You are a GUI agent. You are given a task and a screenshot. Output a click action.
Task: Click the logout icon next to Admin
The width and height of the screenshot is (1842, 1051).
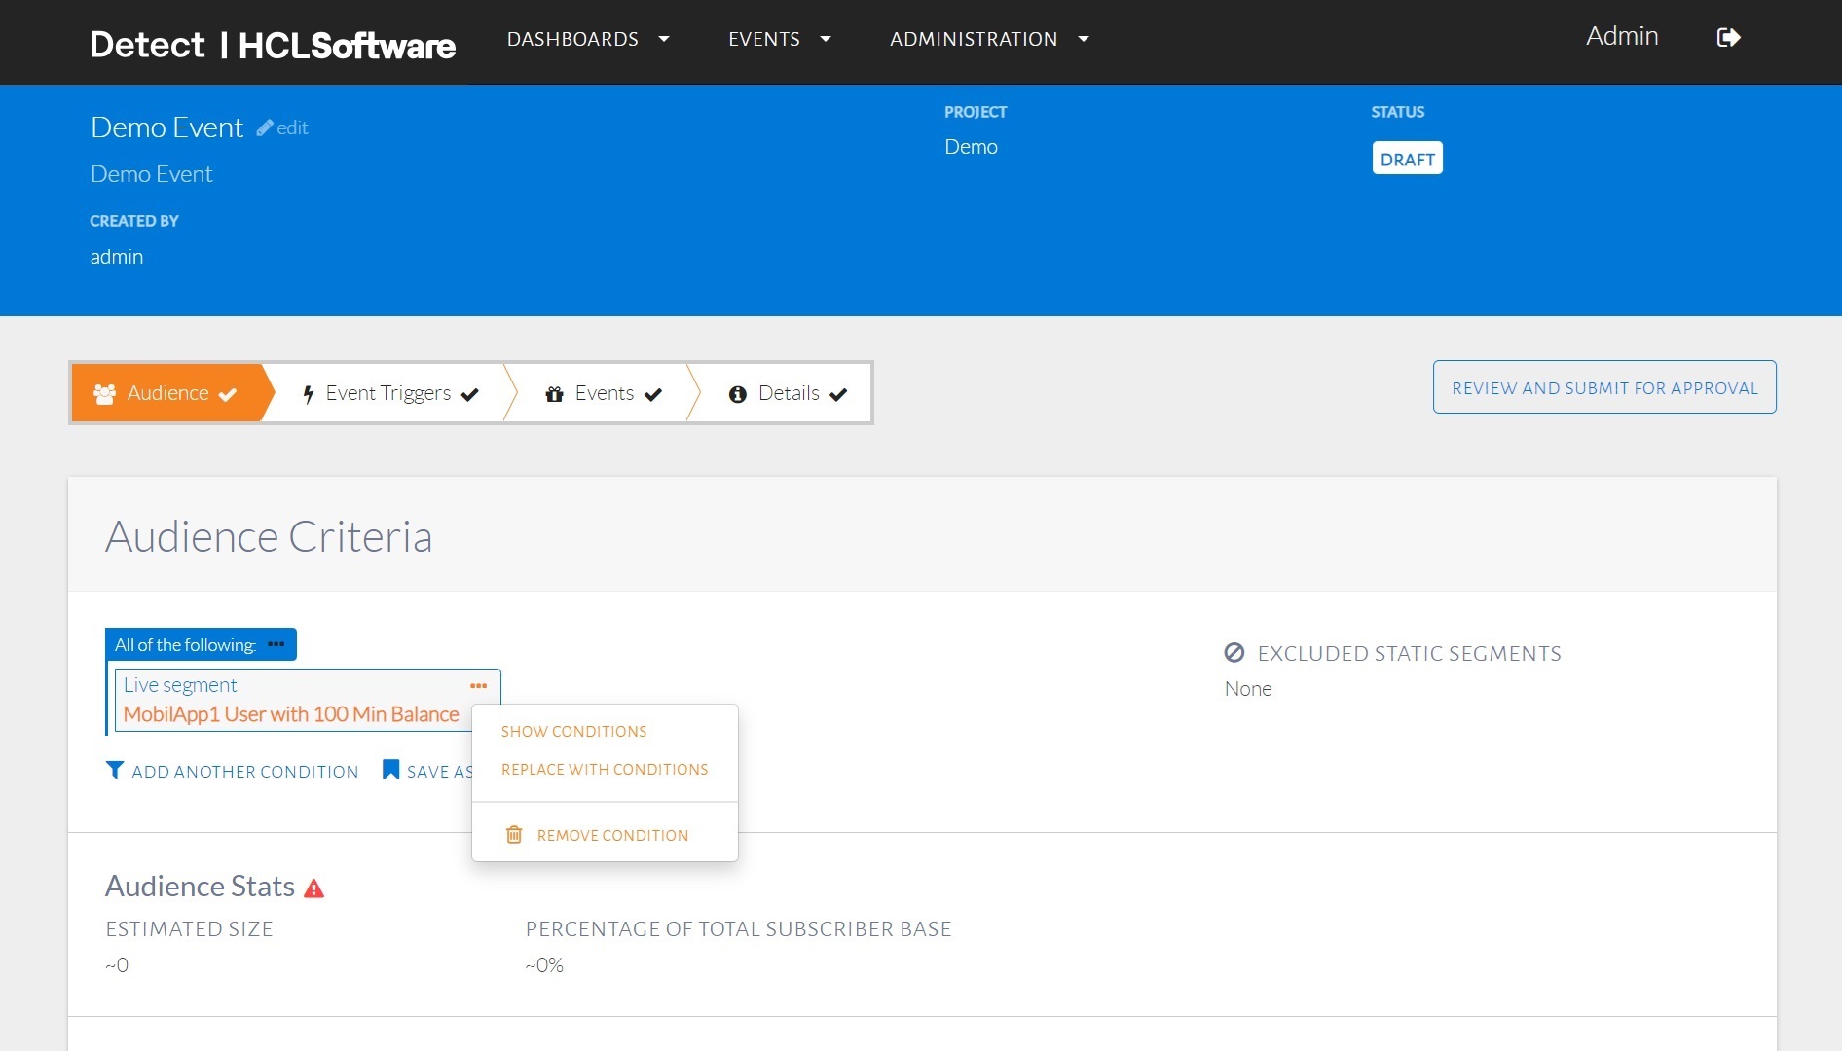pos(1728,38)
